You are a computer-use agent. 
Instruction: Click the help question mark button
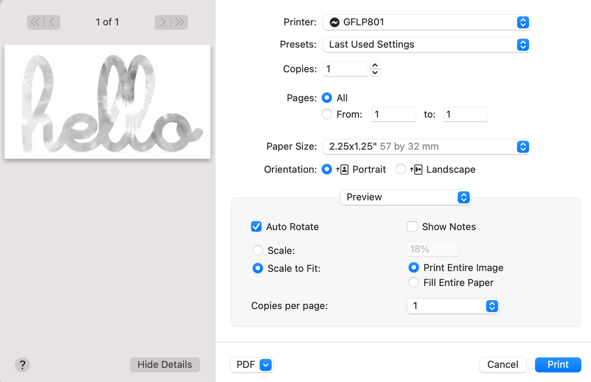(x=22, y=365)
